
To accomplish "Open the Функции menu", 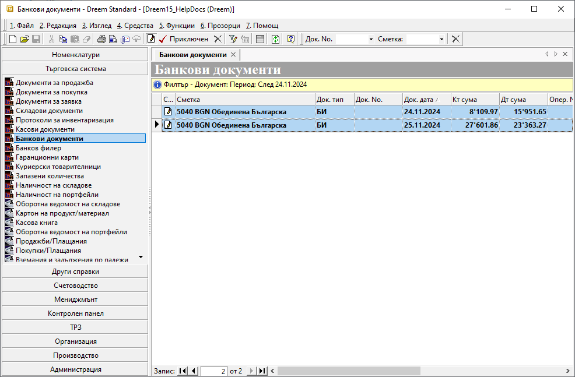I will pyautogui.click(x=177, y=26).
